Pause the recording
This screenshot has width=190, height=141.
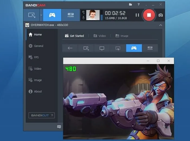(x=137, y=15)
